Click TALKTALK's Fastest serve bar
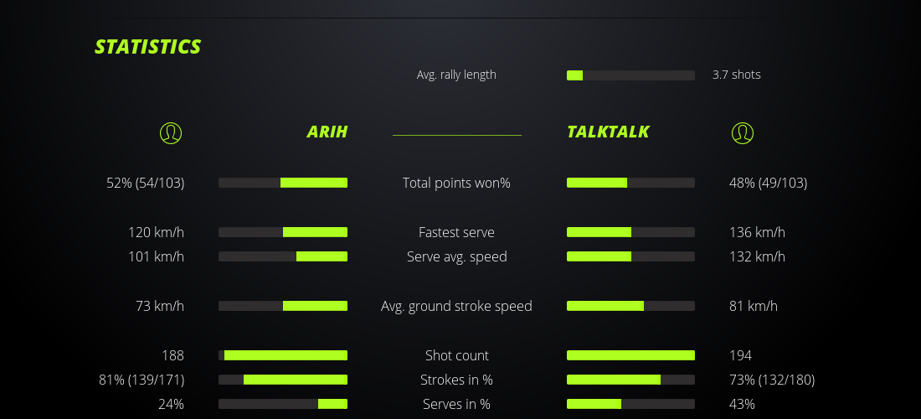 tap(630, 232)
